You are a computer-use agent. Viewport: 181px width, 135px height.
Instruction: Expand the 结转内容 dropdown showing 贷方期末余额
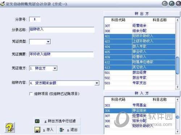click(x=97, y=83)
